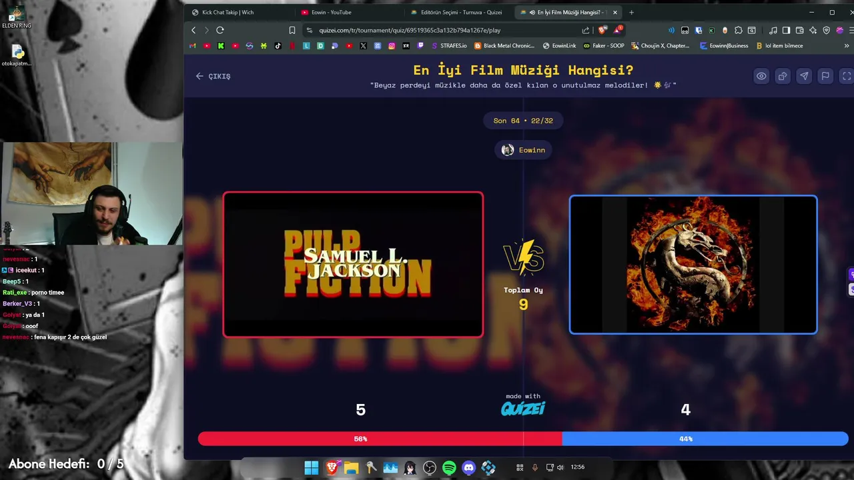
Task: Open Brave browser in taskbar
Action: pos(332,467)
